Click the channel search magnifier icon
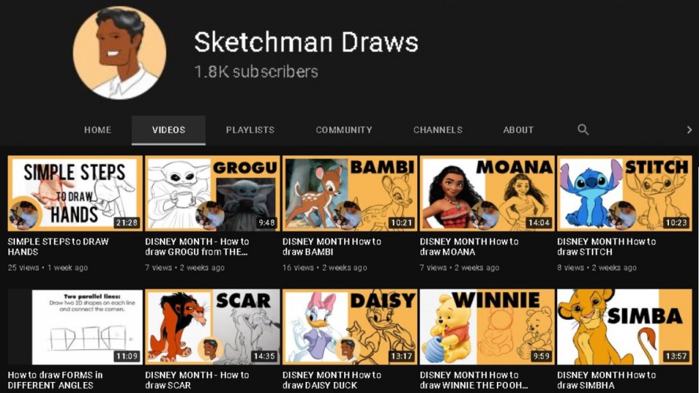 pos(583,130)
